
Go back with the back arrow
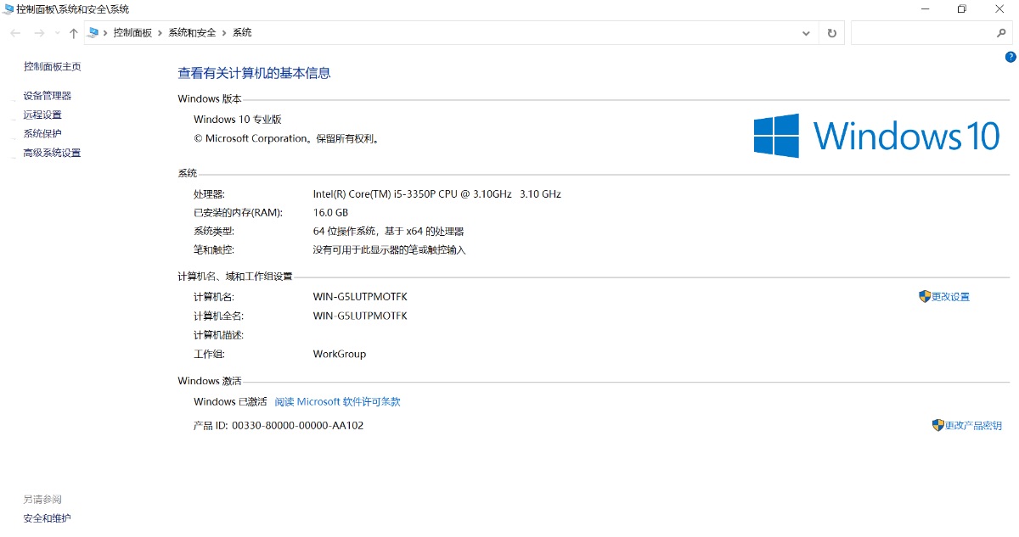pyautogui.click(x=15, y=33)
